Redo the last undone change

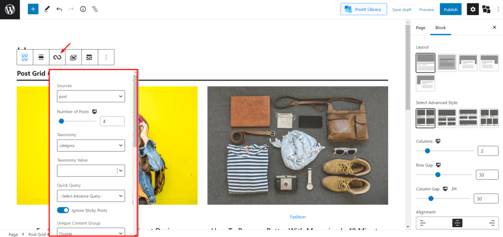[71, 9]
